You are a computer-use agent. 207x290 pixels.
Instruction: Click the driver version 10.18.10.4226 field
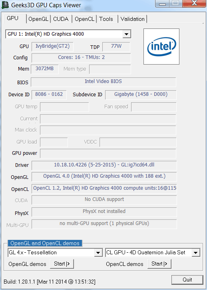(104, 165)
